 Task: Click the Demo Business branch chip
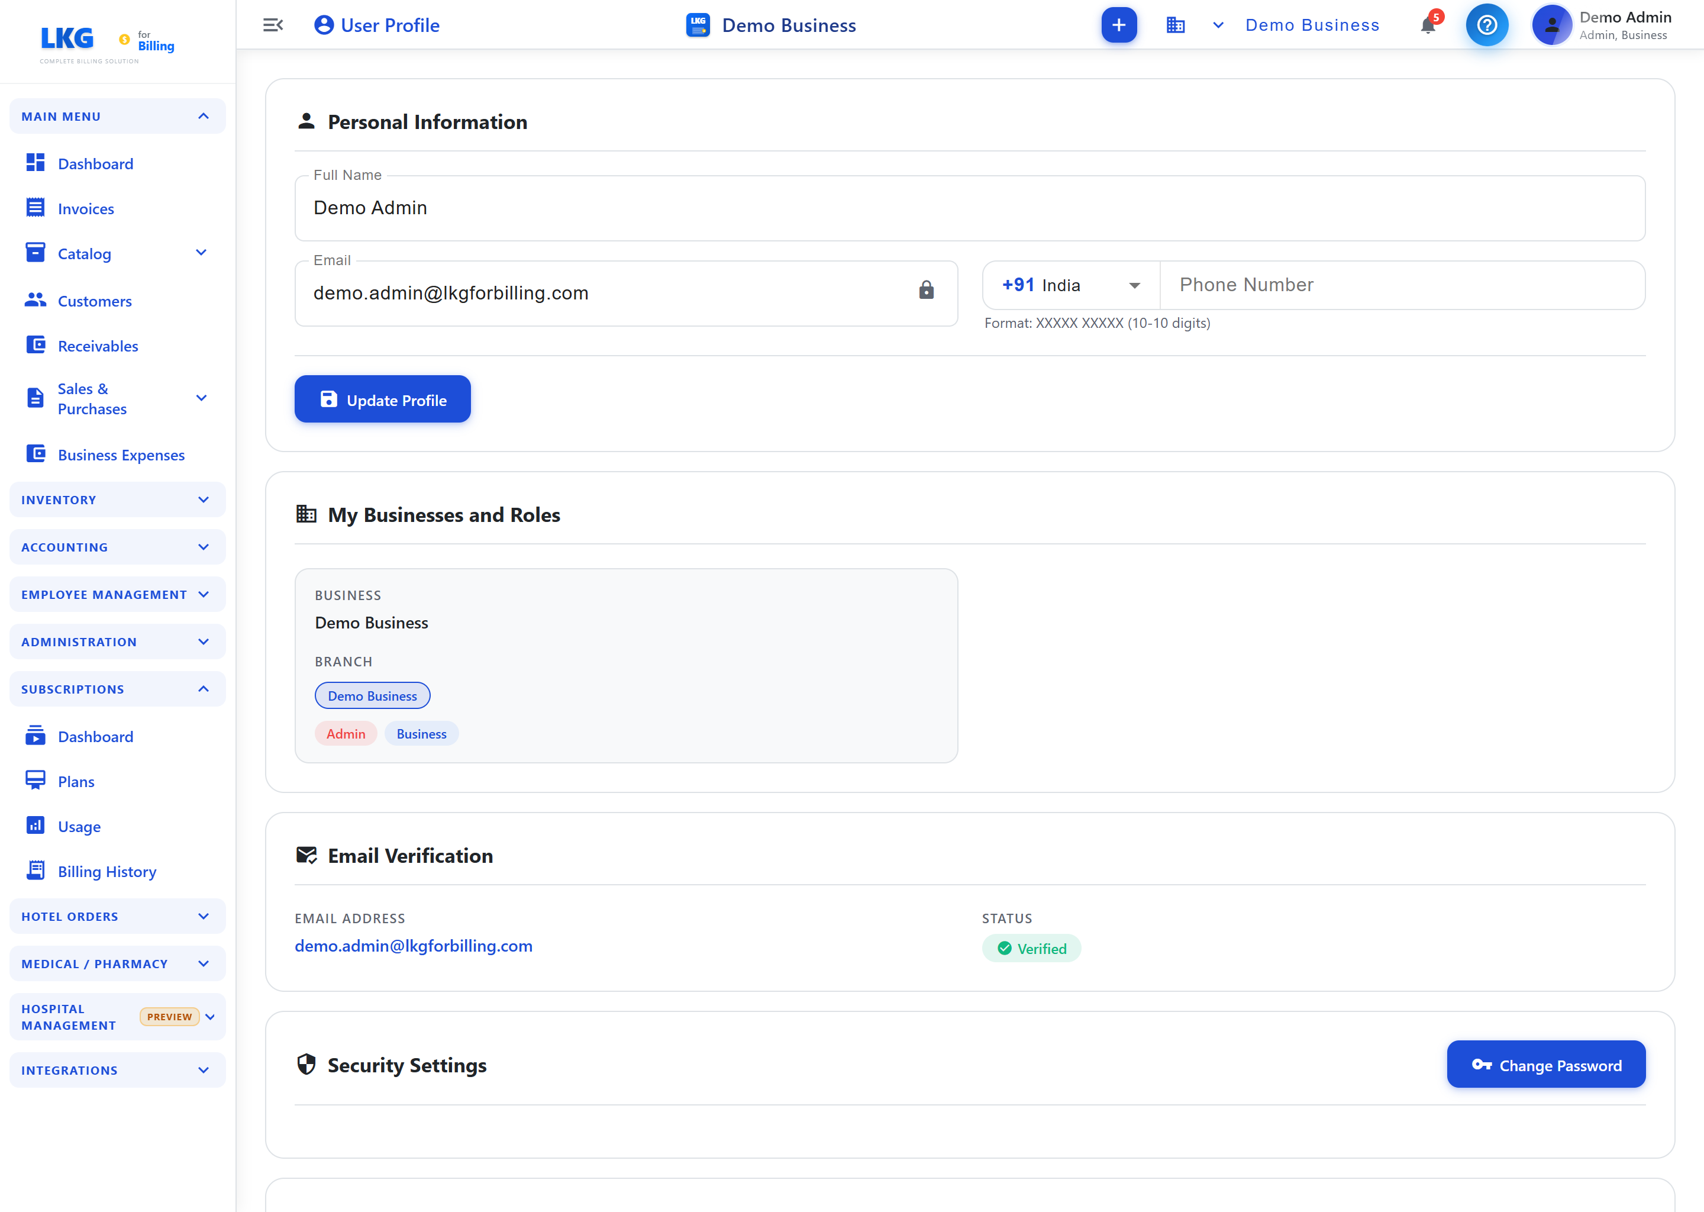372,695
